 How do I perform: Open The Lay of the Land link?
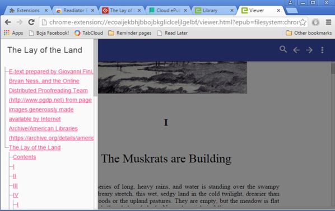pyautogui.click(x=35, y=147)
